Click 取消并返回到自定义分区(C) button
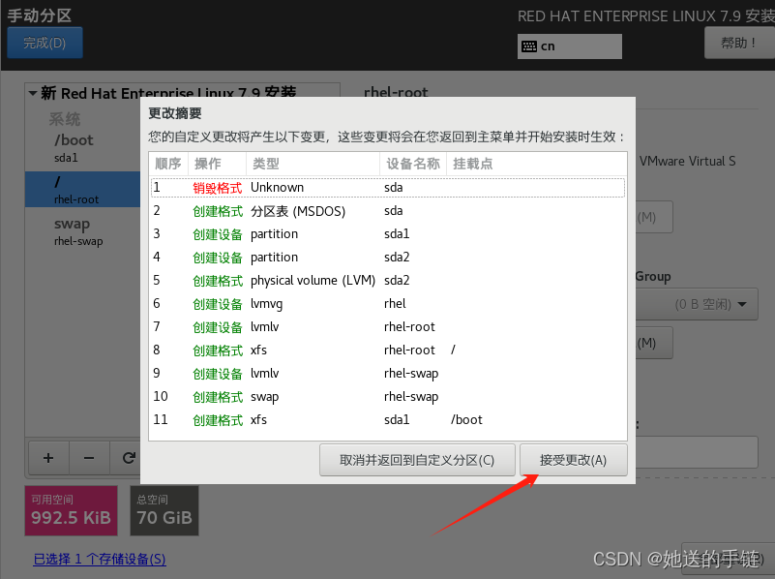Image resolution: width=775 pixels, height=579 pixels. pos(417,460)
